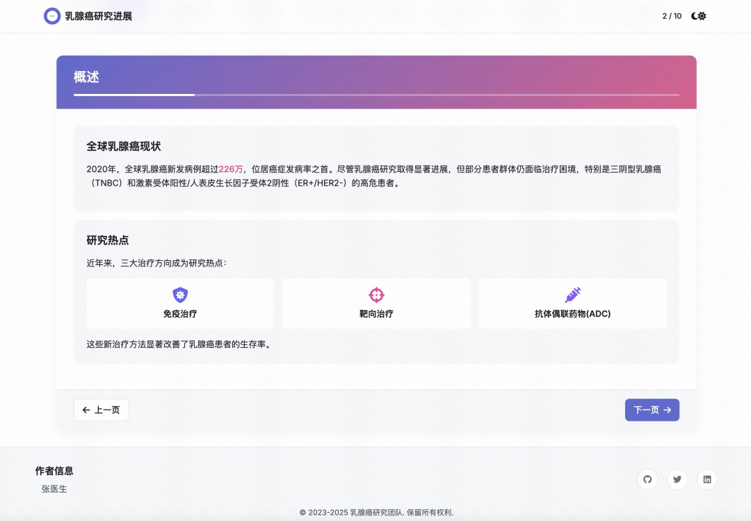Click the 全球乳腺癌现状 section heading
751x521 pixels.
click(124, 147)
